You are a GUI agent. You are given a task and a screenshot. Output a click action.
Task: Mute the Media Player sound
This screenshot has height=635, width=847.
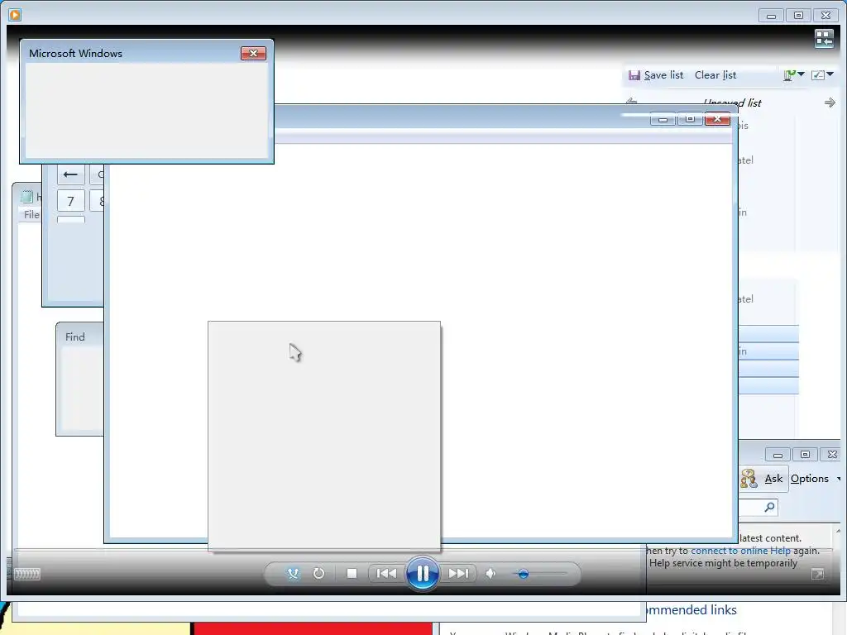(490, 574)
